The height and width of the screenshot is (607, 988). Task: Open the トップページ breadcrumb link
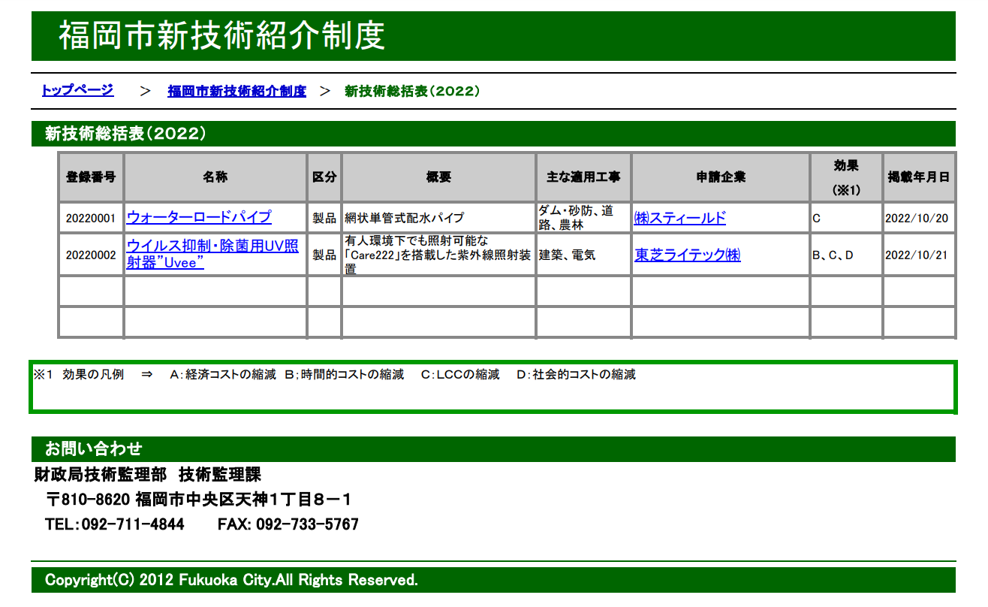tap(77, 90)
